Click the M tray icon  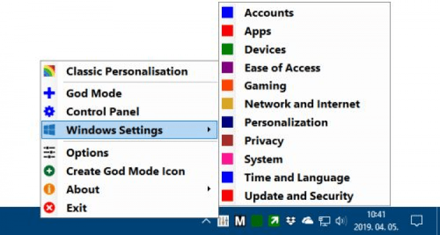(x=240, y=222)
